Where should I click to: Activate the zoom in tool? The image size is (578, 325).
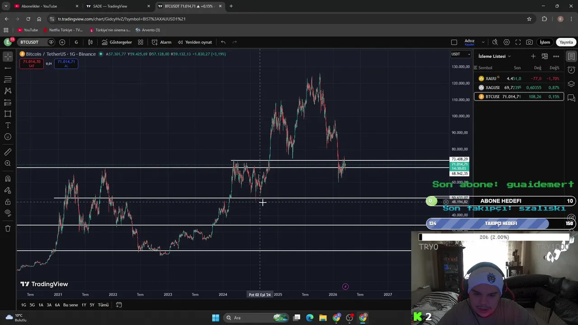tap(8, 163)
